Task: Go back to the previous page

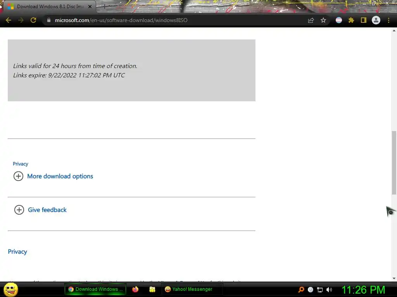Action: [9, 20]
